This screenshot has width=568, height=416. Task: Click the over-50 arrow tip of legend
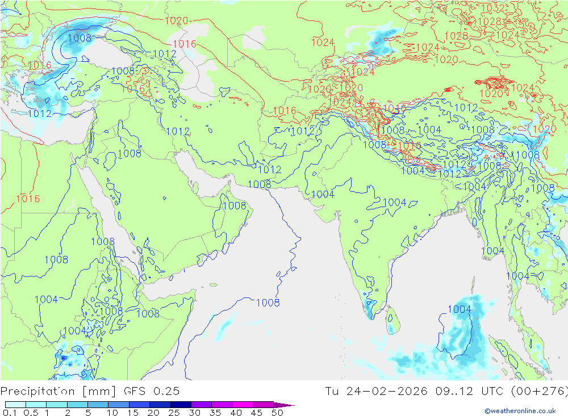coord(285,405)
